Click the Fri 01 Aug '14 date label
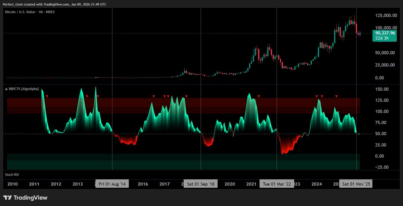 [x=112, y=184]
